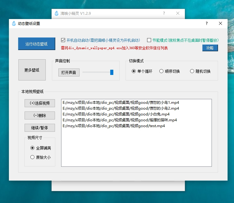The image size is (234, 203).
Task: Close the 滴哦小精灵 V1.2.9 background window
Action: click(x=178, y=13)
